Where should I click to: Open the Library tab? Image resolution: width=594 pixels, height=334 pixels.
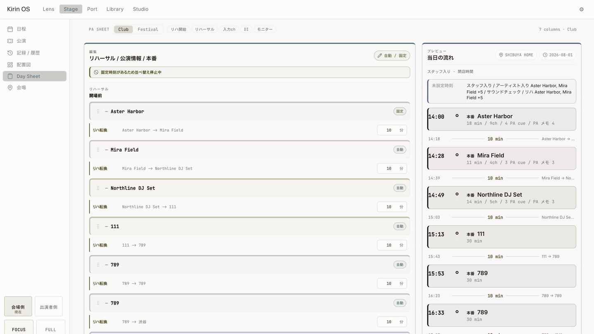115,9
